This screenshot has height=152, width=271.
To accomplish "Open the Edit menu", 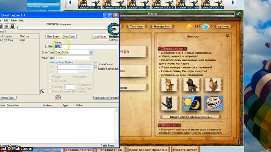I will (x=6, y=20).
